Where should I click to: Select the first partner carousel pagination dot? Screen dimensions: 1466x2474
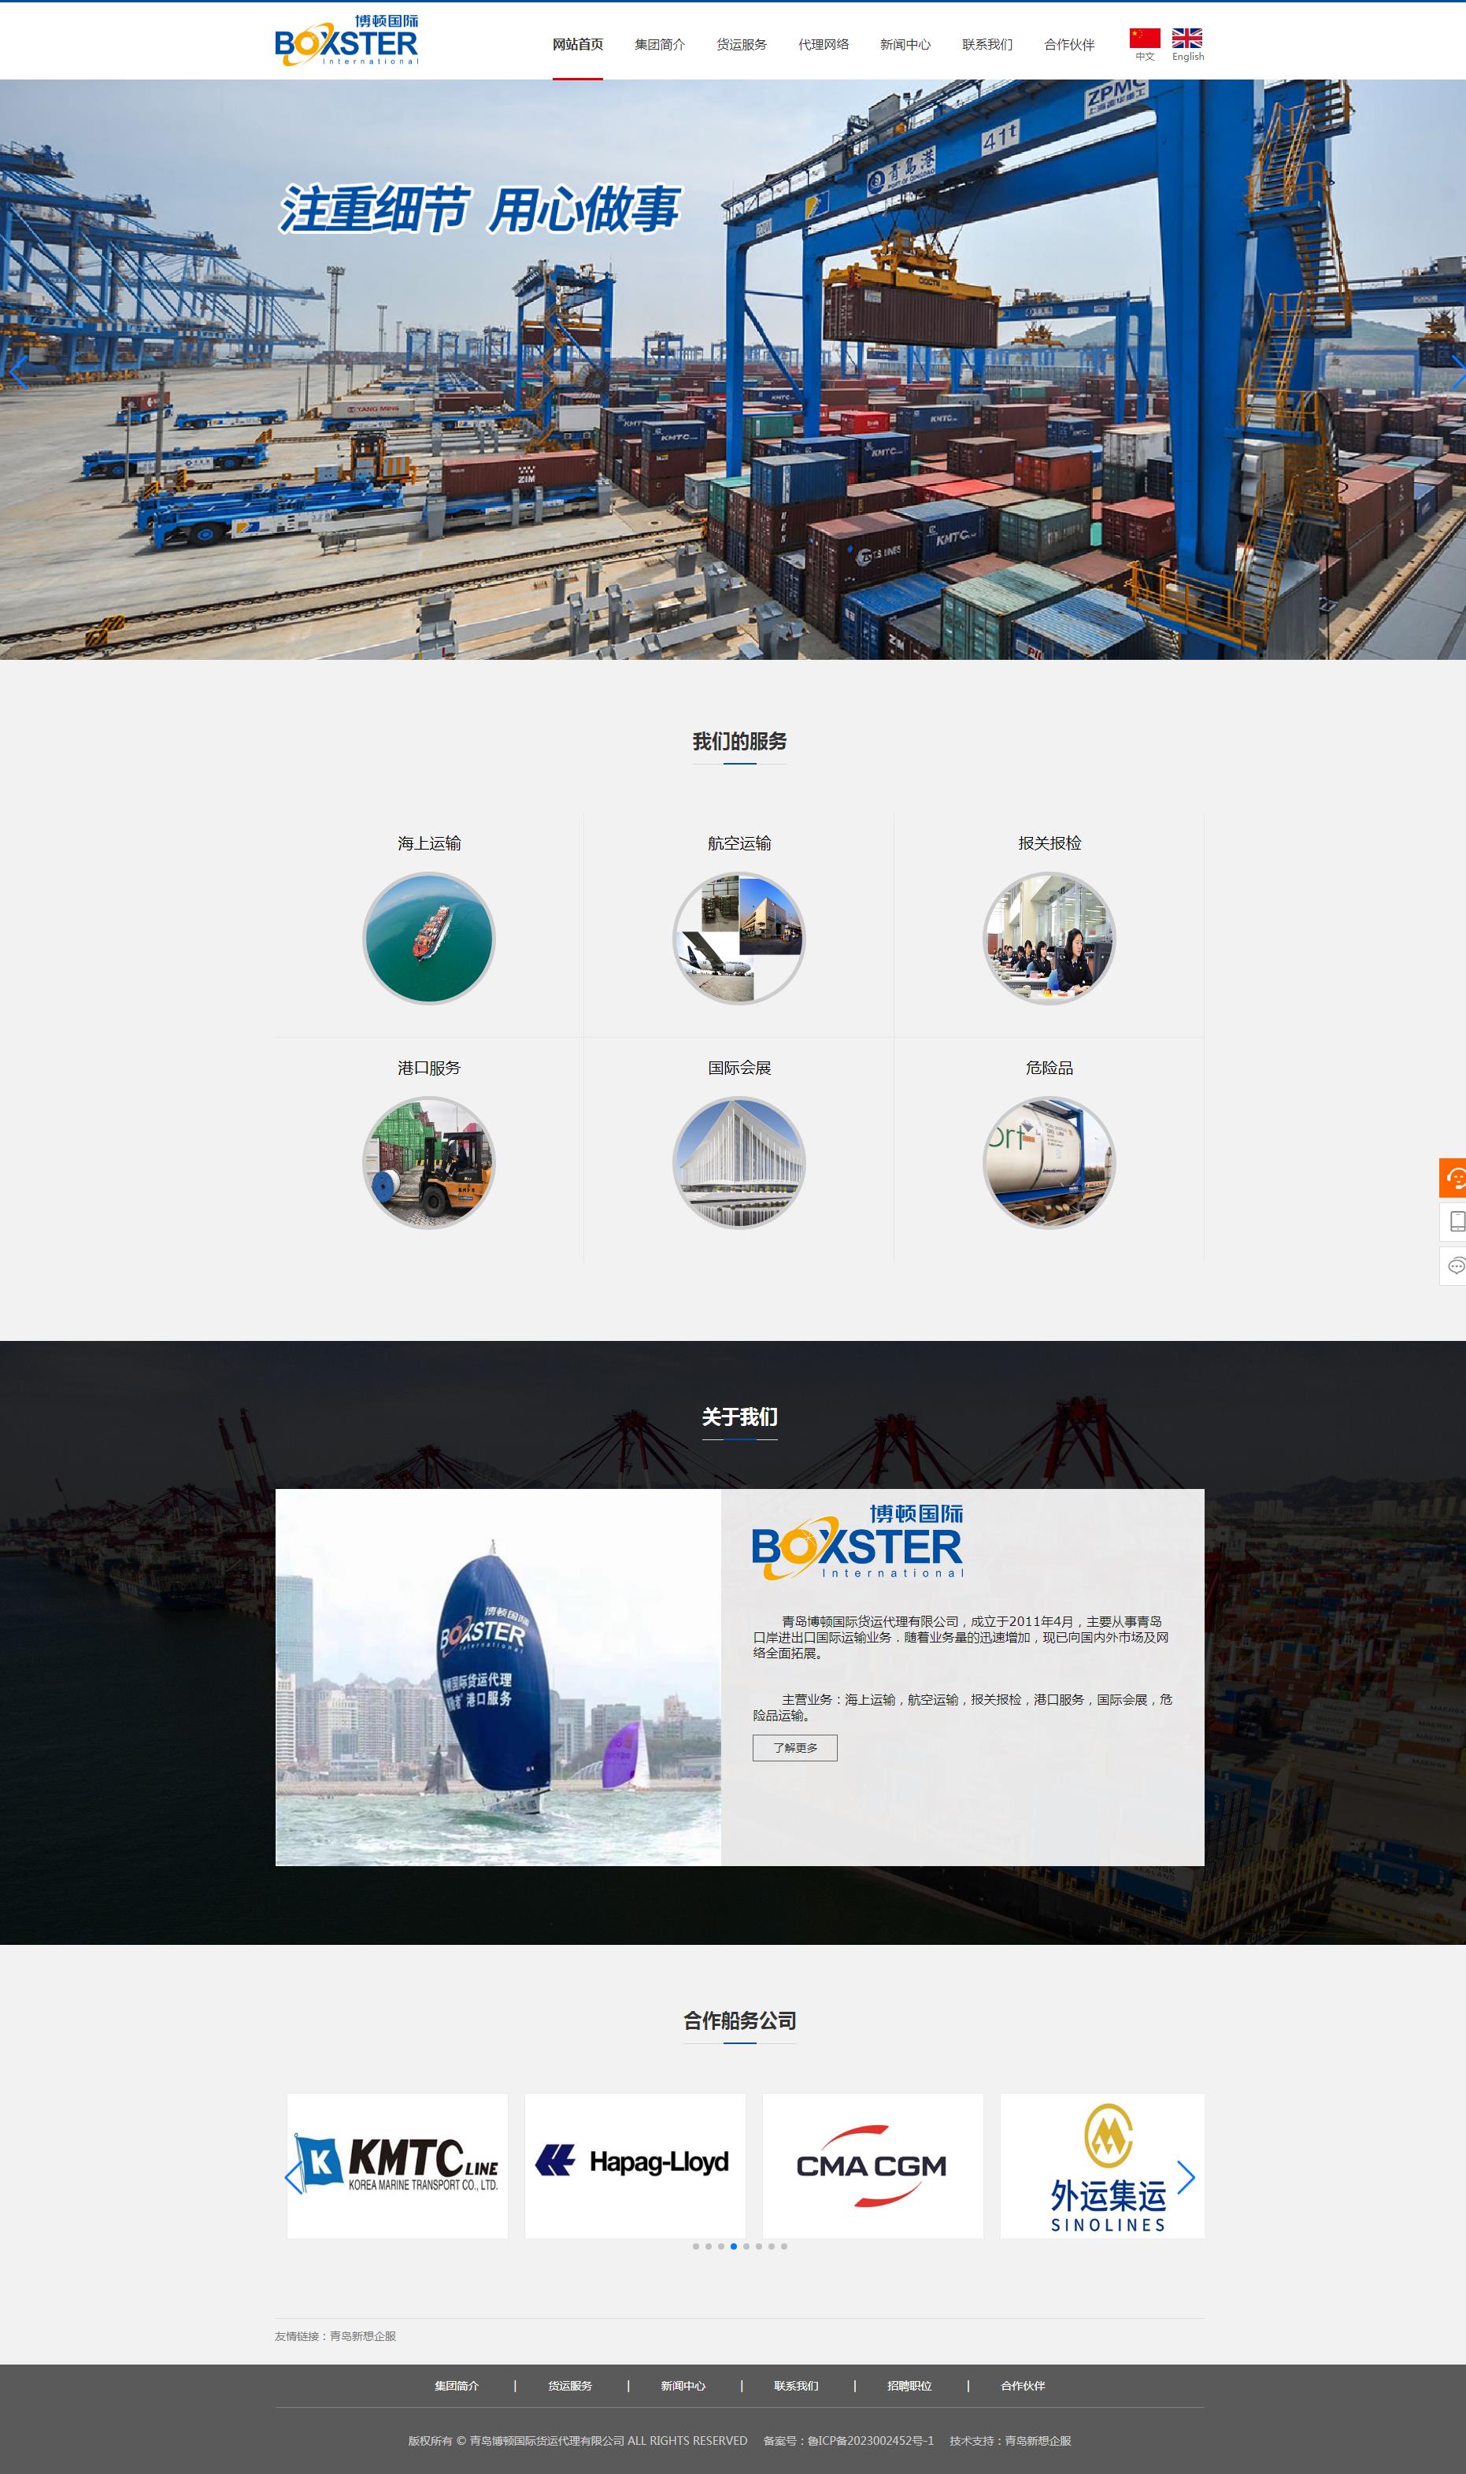[x=695, y=2246]
